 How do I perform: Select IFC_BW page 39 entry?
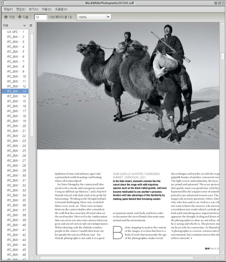tap(15, 220)
